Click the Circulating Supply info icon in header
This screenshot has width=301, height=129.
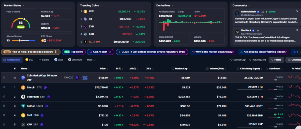238,68
